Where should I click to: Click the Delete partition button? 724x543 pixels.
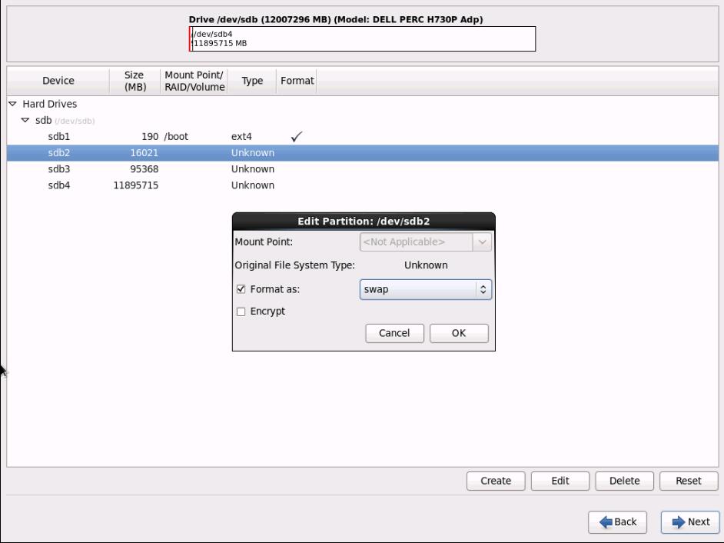(624, 481)
